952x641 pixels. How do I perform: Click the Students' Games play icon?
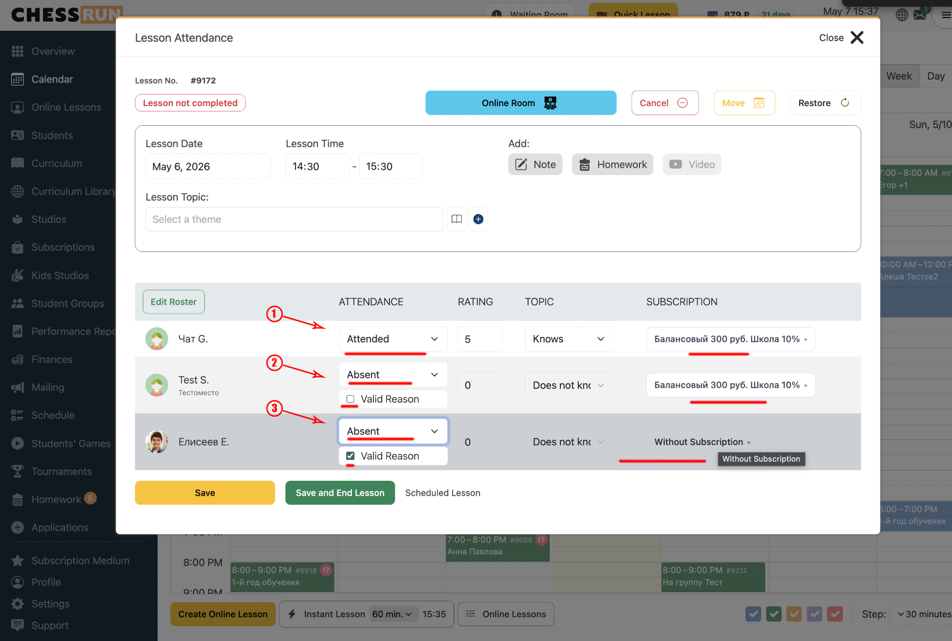pos(18,444)
